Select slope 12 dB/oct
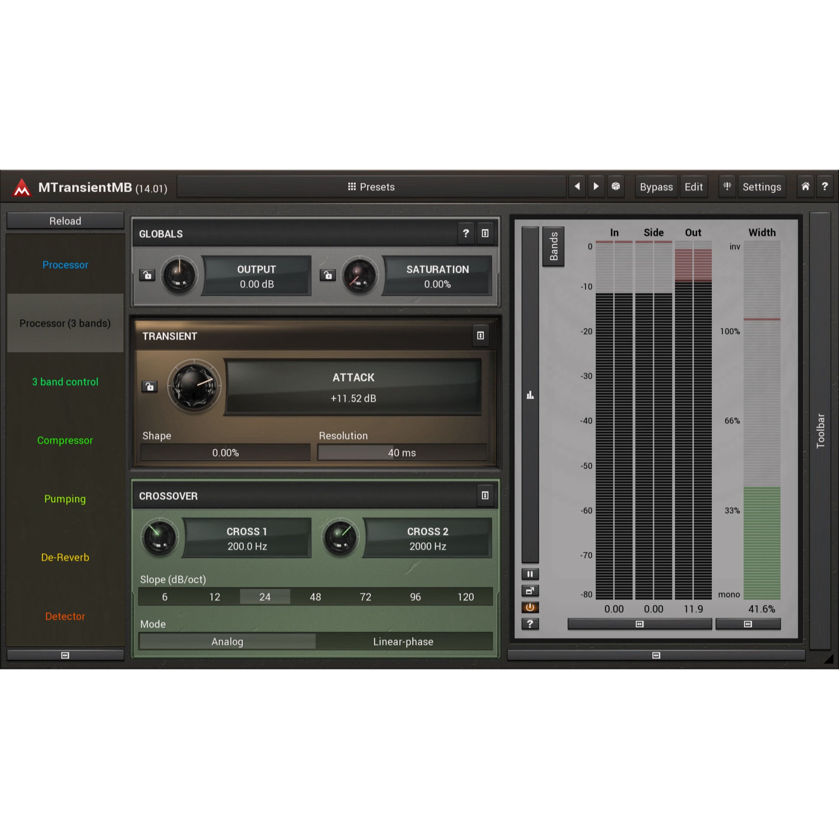The height and width of the screenshot is (839, 839). [x=214, y=597]
